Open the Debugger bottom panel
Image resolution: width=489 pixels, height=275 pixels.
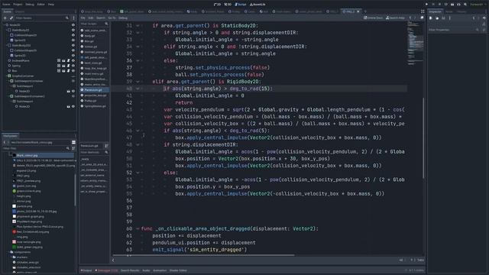click(x=106, y=270)
